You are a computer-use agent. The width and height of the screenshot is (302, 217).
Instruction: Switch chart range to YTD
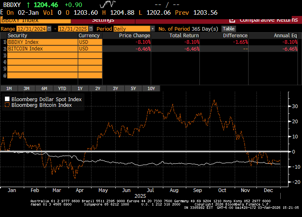(62, 88)
